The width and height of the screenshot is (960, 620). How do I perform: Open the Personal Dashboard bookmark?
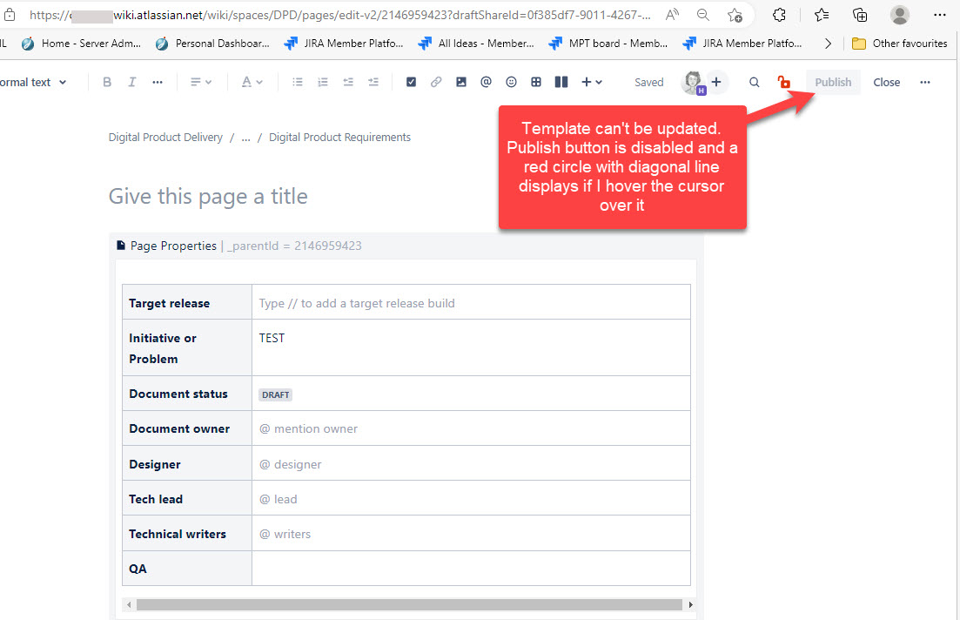[212, 44]
